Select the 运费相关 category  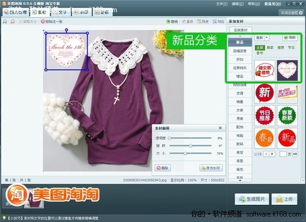(x=240, y=68)
